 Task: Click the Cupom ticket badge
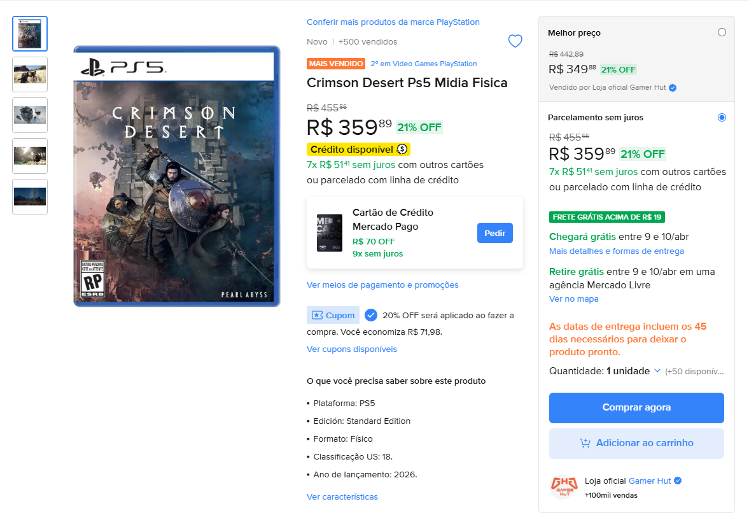click(x=333, y=315)
